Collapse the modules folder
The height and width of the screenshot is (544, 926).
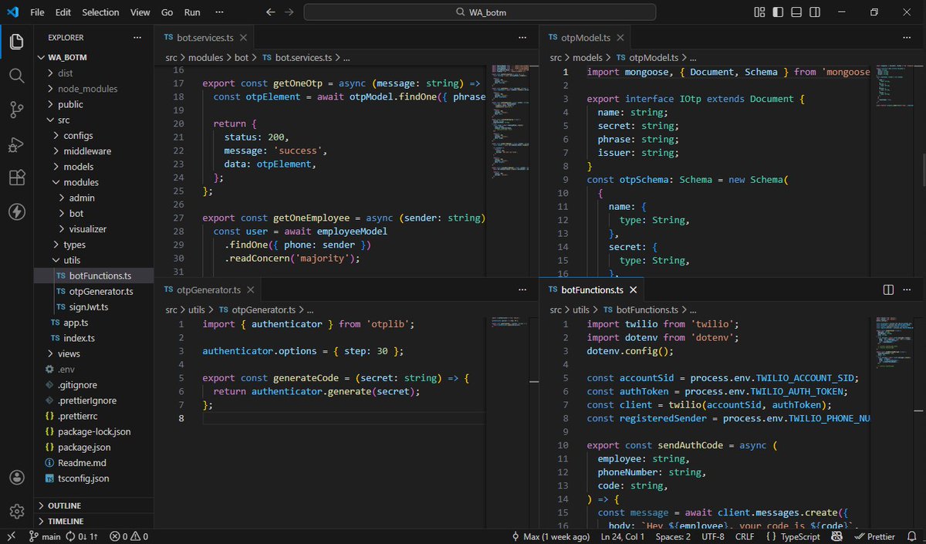(93, 182)
